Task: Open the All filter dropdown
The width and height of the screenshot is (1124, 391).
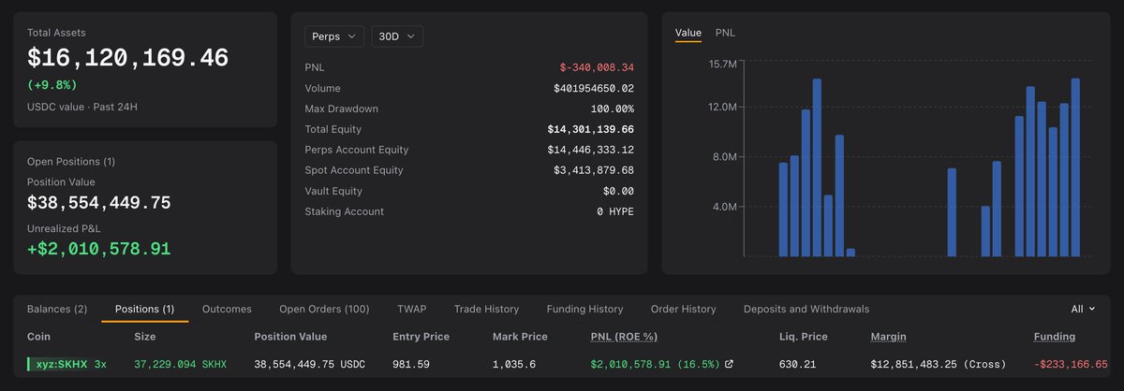Action: (x=1083, y=309)
